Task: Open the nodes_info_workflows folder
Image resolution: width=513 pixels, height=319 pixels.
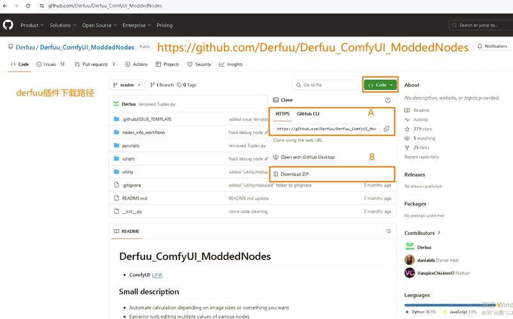Action: [143, 132]
